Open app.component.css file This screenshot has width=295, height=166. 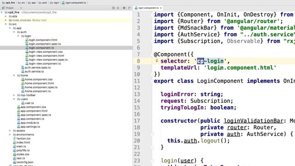32,107
